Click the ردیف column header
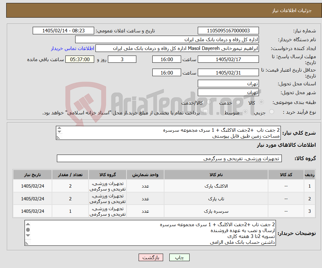This screenshot has height=268, width=322. (310, 175)
